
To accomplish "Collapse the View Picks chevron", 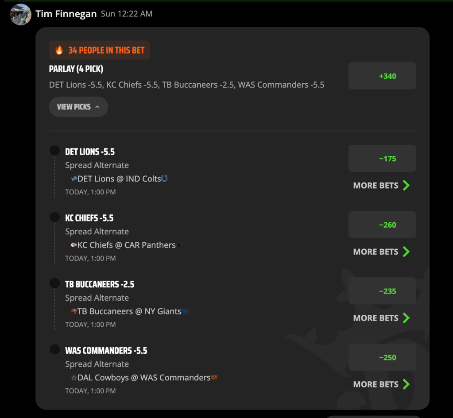I will click(x=97, y=107).
